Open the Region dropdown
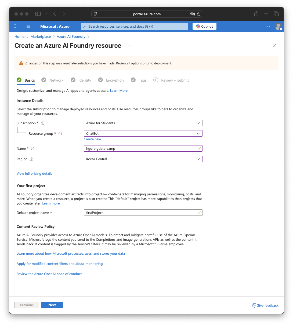293x325 pixels. (x=143, y=159)
